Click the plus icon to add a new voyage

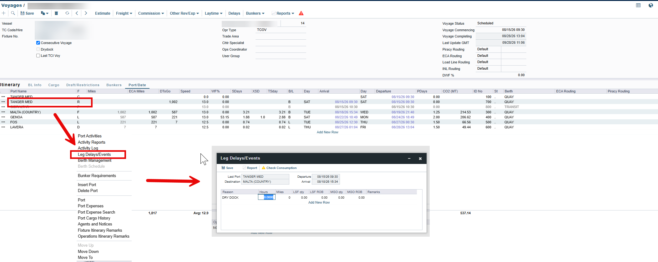[3, 13]
